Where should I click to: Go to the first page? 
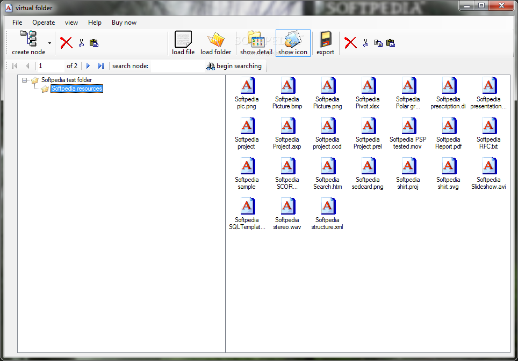(x=15, y=66)
